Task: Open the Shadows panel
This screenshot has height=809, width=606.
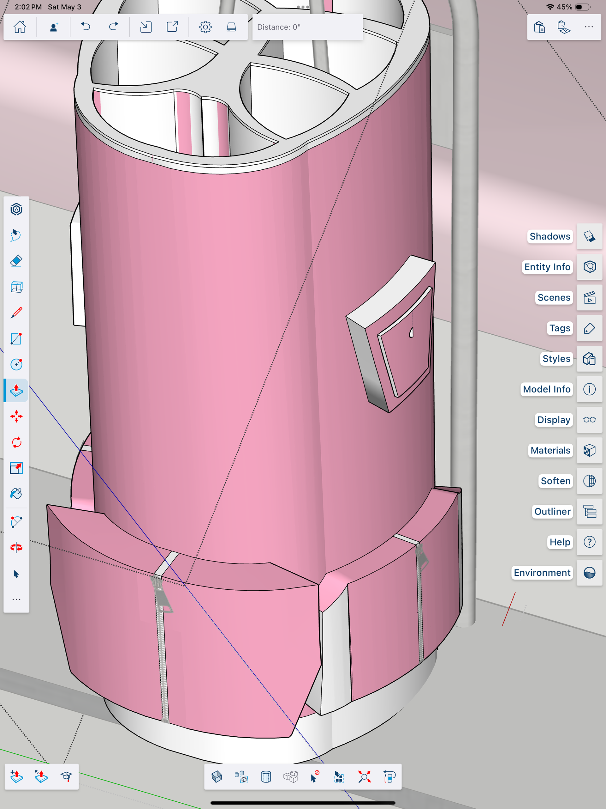Action: pyautogui.click(x=589, y=236)
